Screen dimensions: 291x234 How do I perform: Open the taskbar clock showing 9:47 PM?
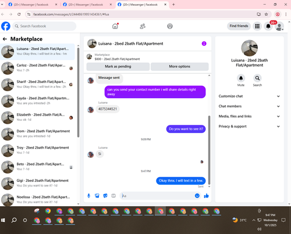(x=270, y=220)
